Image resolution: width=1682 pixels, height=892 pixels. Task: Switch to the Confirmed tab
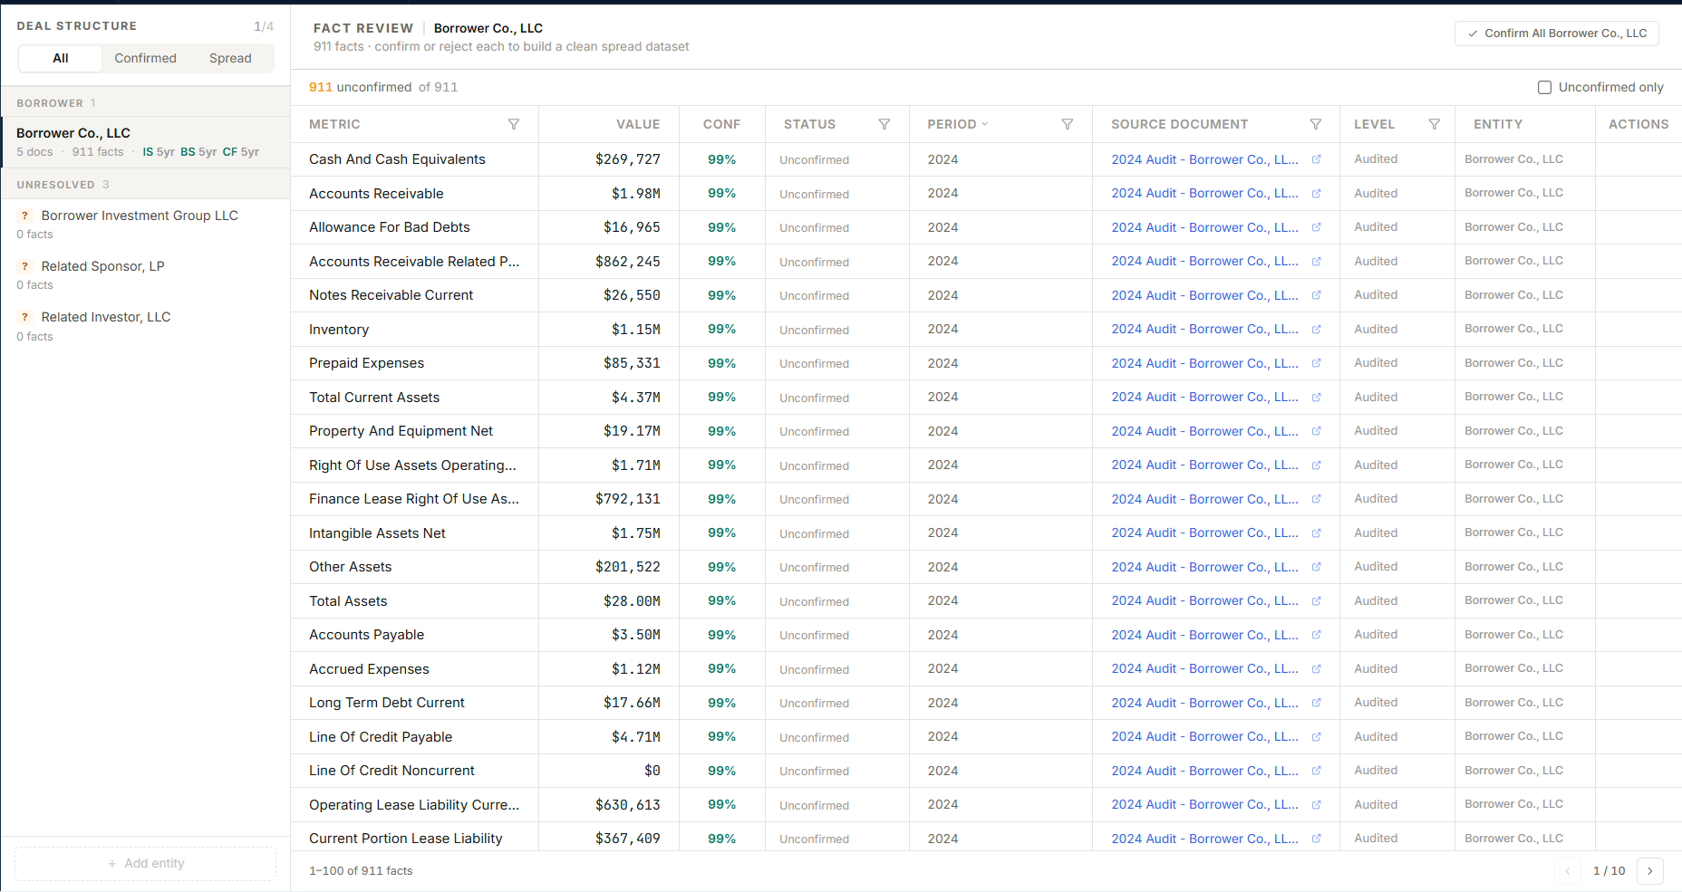point(145,58)
